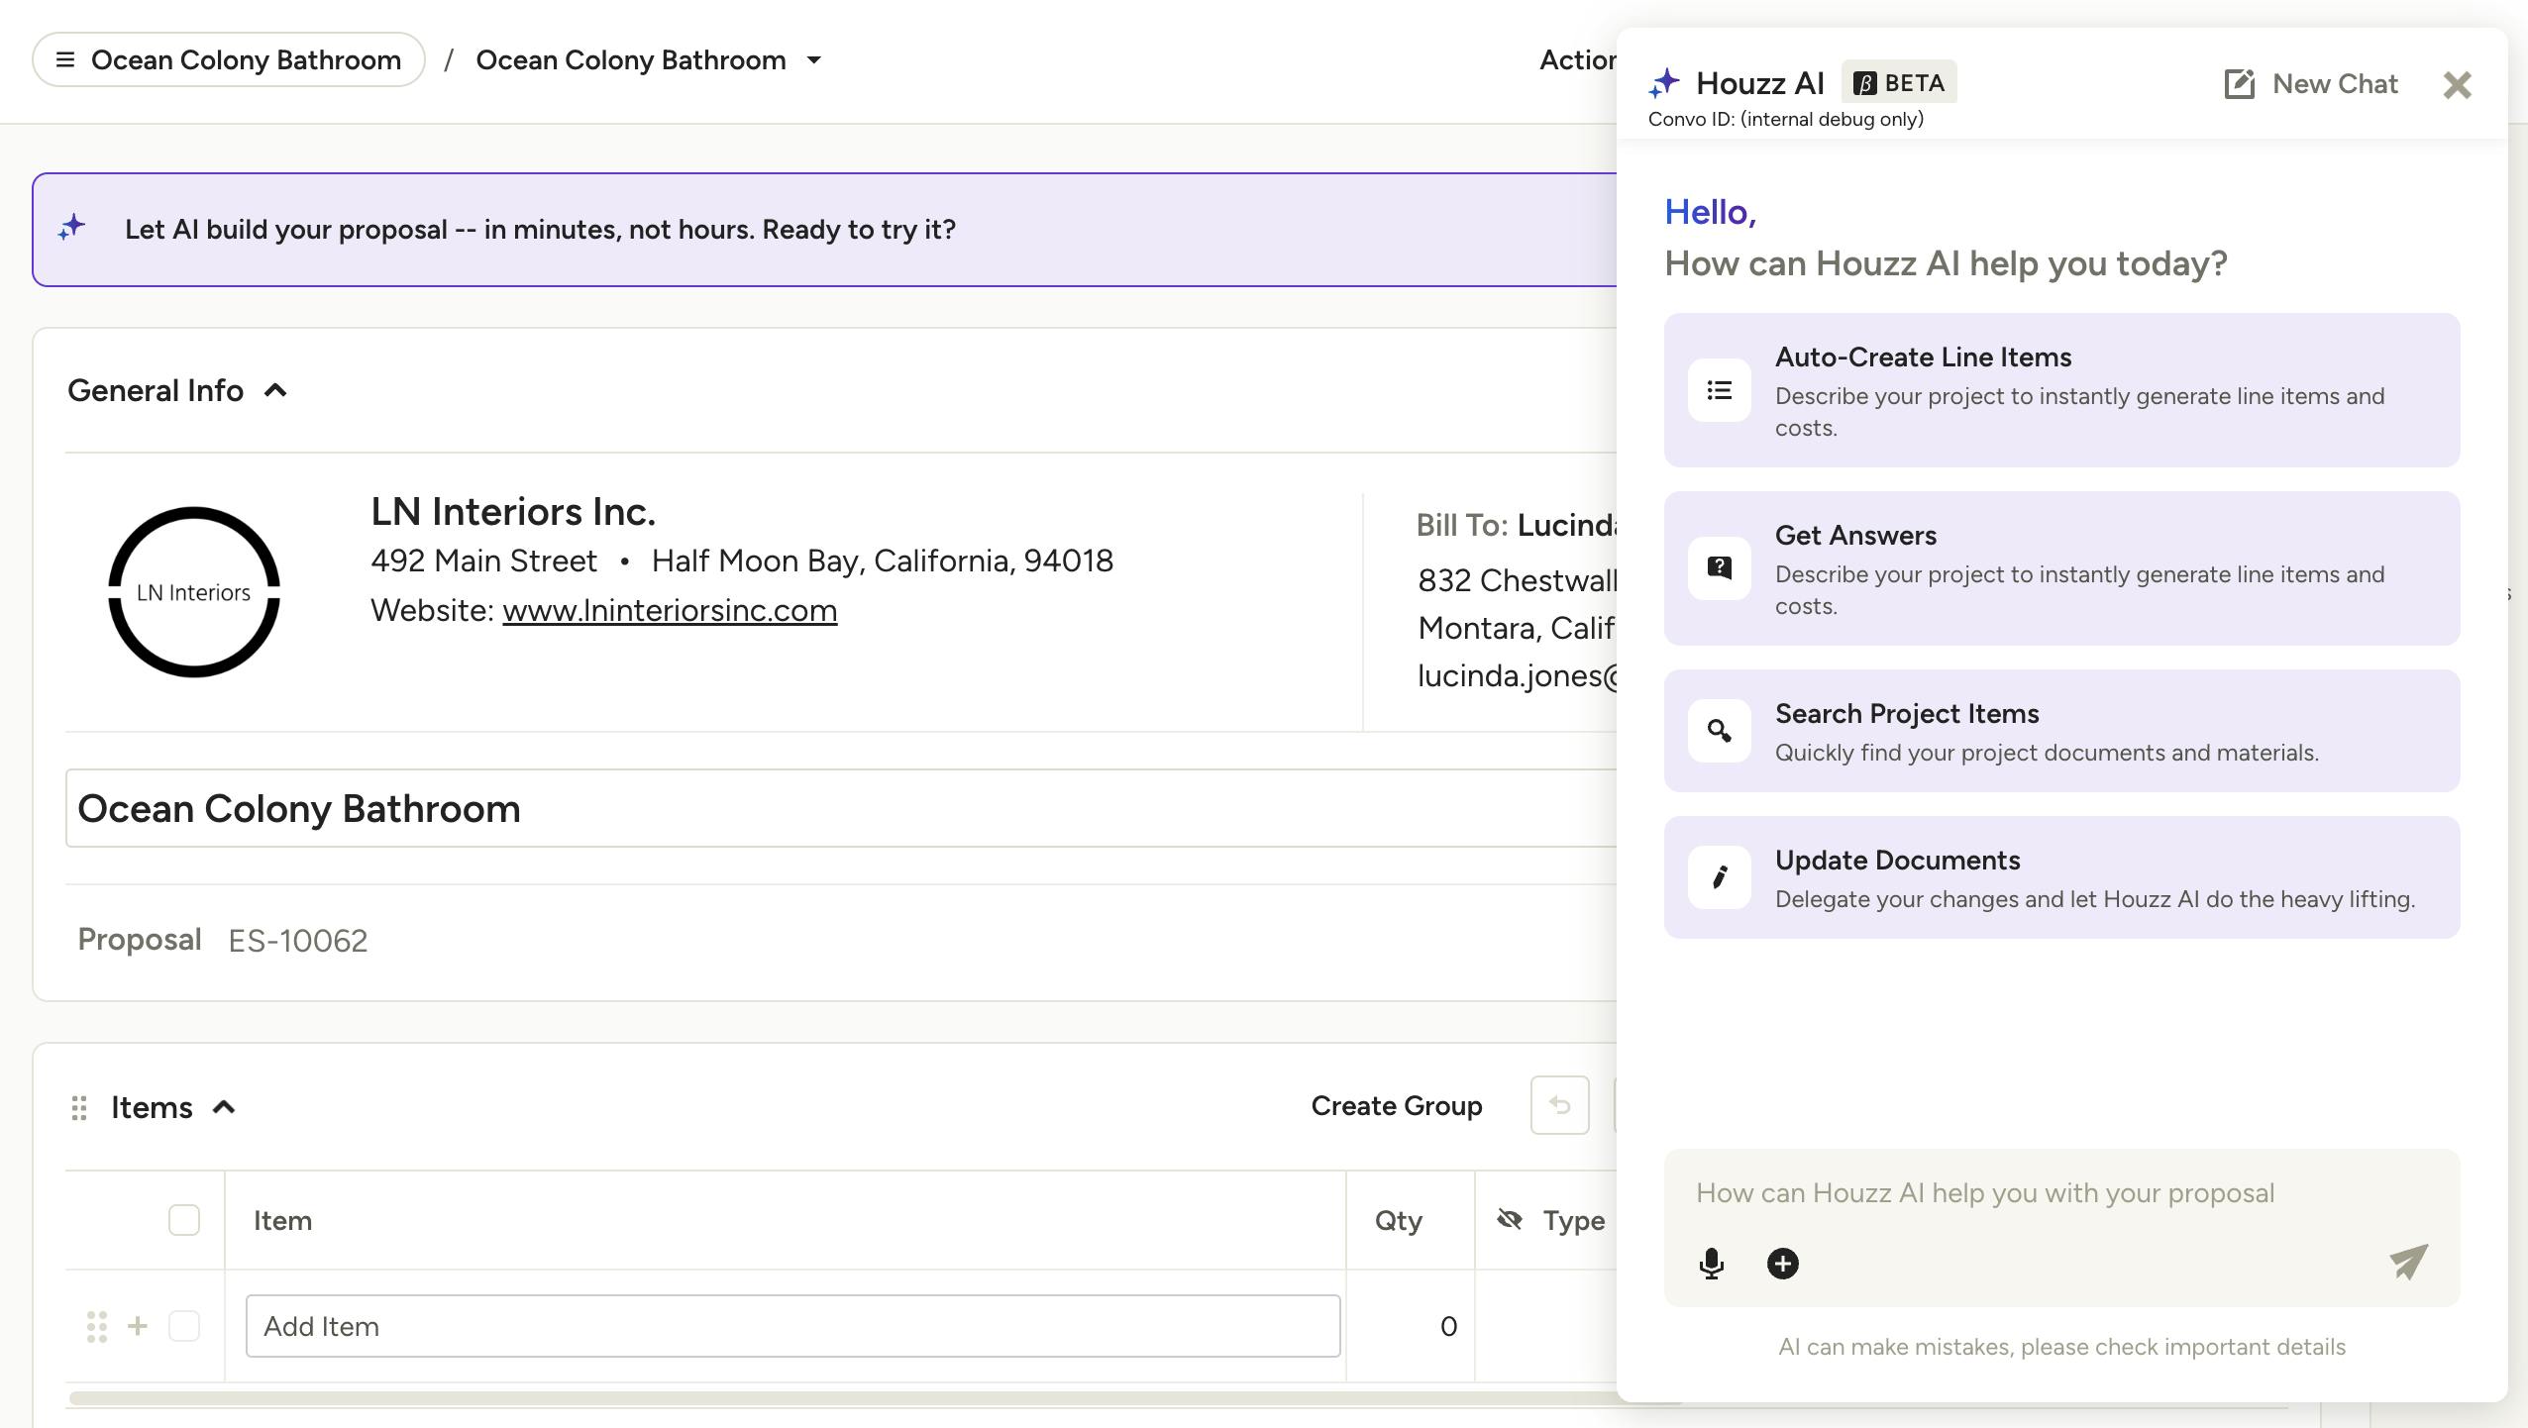Collapse the Items section
This screenshot has width=2528, height=1428.
coord(224,1107)
